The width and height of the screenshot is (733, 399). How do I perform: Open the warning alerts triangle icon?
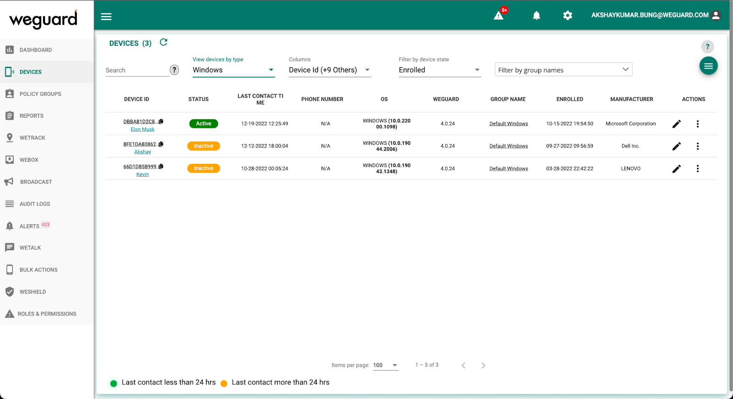point(498,16)
